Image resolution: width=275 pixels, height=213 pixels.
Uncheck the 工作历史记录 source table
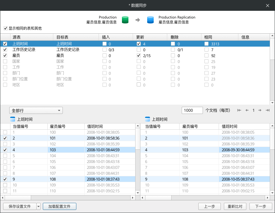(x=5, y=50)
